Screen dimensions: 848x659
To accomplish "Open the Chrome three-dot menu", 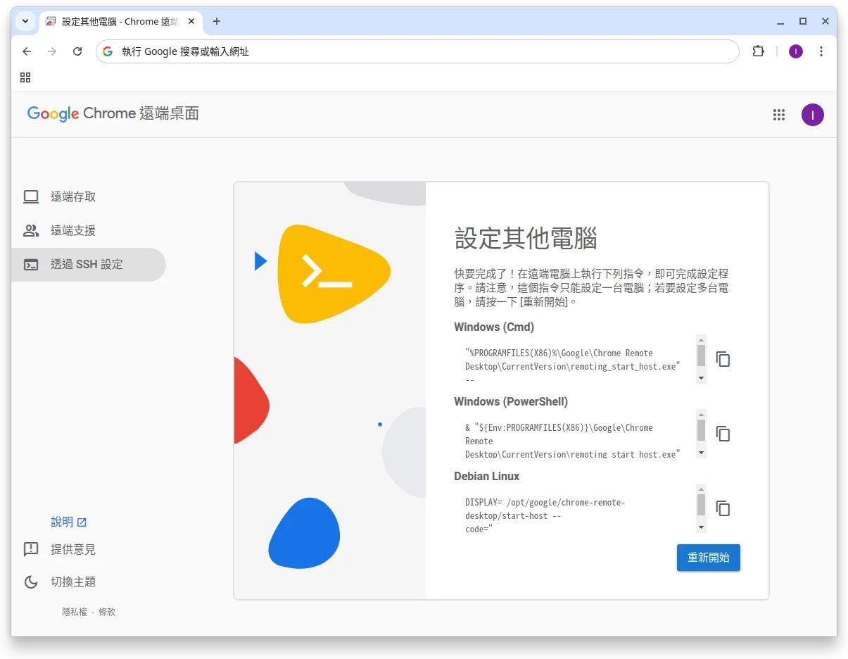I will (821, 51).
